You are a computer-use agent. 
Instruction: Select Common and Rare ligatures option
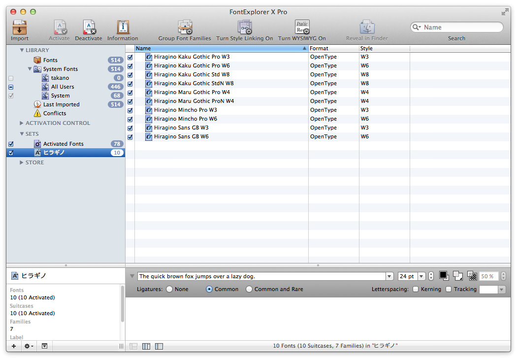click(249, 289)
